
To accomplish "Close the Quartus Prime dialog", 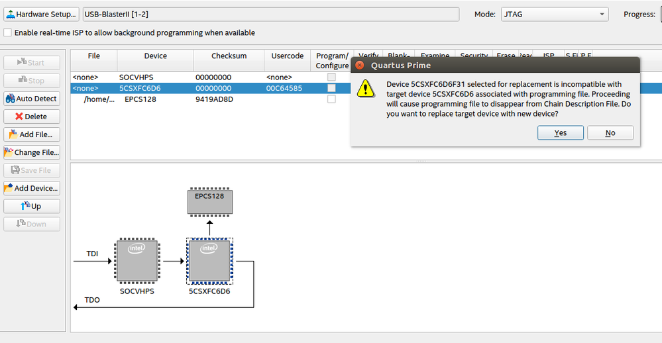I will 360,66.
